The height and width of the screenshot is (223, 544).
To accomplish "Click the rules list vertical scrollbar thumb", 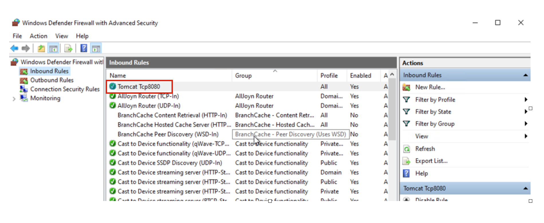I will pyautogui.click(x=392, y=109).
